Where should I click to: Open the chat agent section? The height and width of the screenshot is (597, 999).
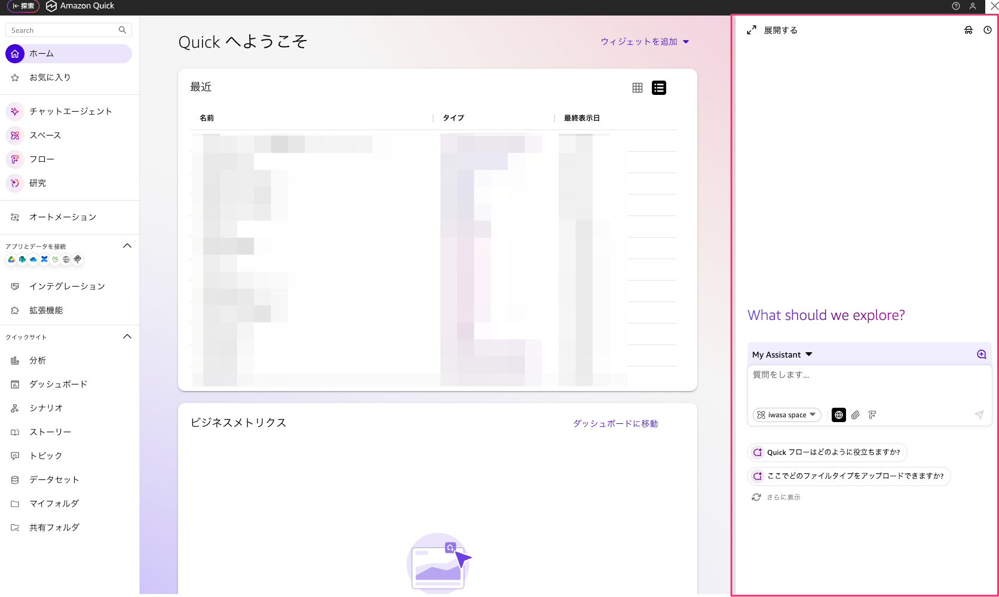[x=70, y=111]
